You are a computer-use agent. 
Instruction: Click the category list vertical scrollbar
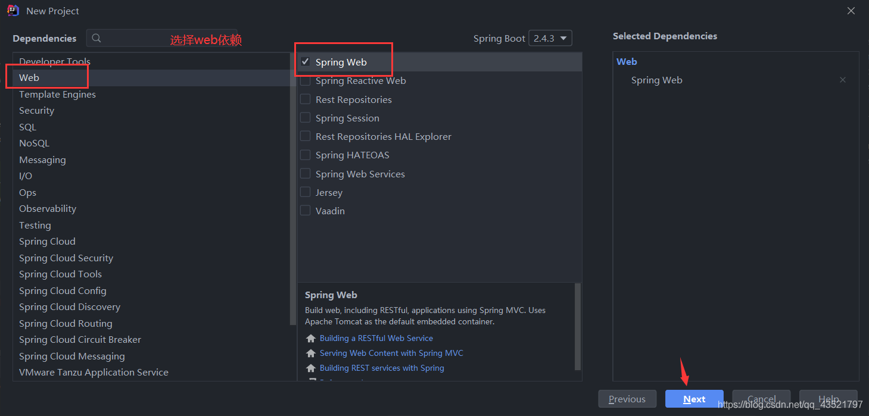[x=292, y=189]
